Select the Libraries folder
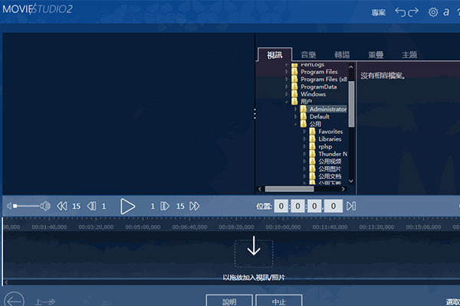This screenshot has width=460, height=306. point(330,139)
